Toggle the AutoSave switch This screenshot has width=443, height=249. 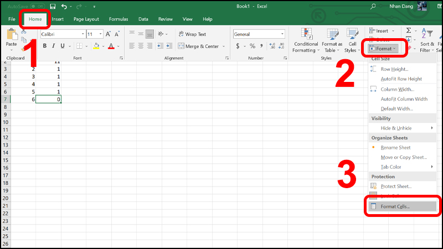pyautogui.click(x=37, y=7)
